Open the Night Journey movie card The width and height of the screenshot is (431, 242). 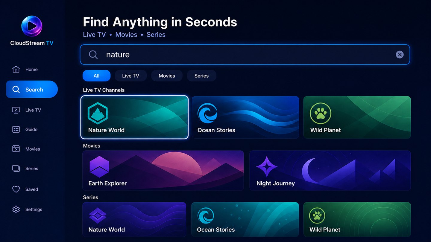330,170
